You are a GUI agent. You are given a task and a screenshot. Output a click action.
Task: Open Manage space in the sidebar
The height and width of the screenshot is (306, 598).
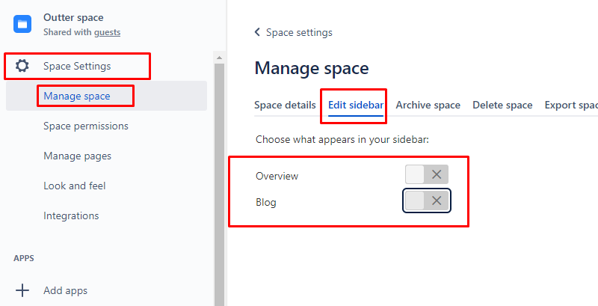pos(106,96)
